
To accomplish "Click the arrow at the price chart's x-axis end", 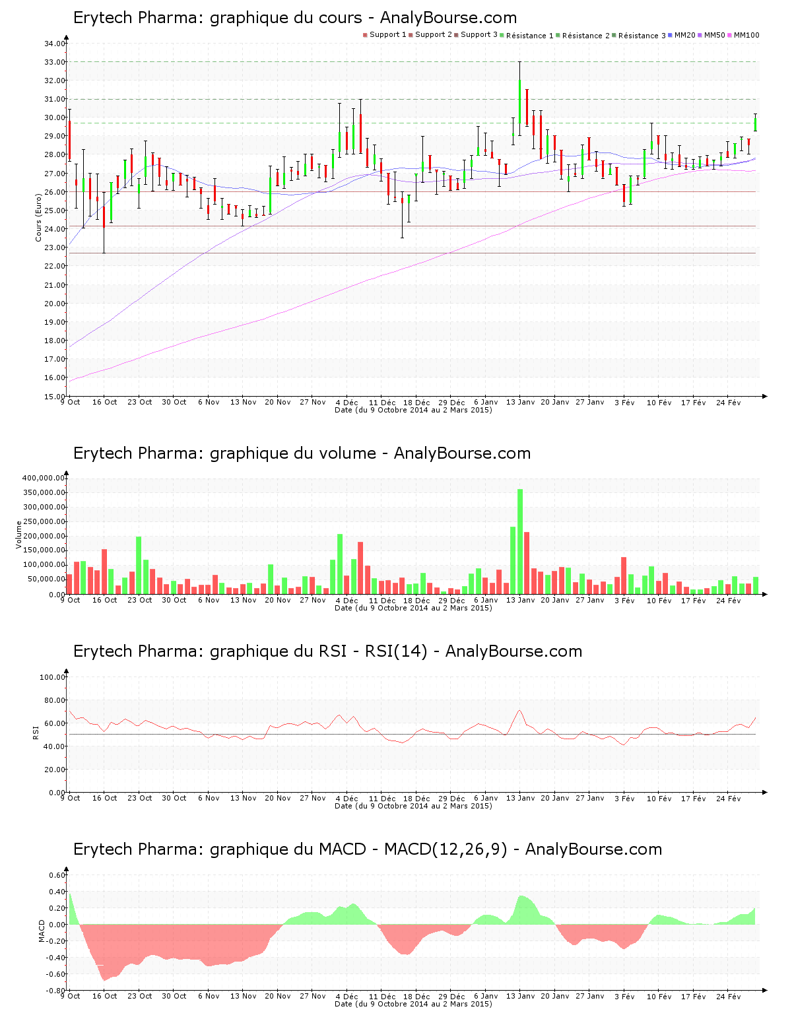I will [764, 396].
